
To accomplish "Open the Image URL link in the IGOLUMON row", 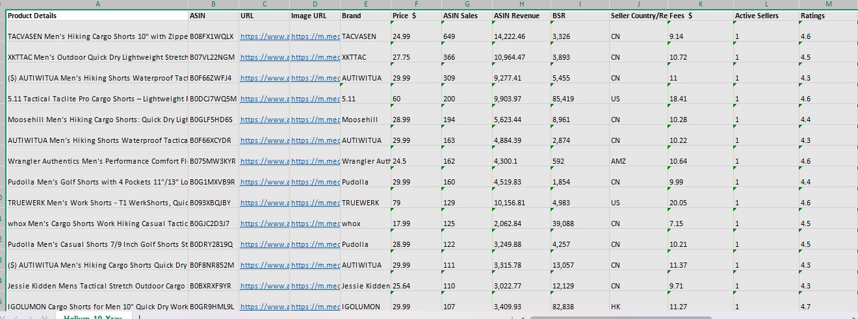I will [x=315, y=307].
